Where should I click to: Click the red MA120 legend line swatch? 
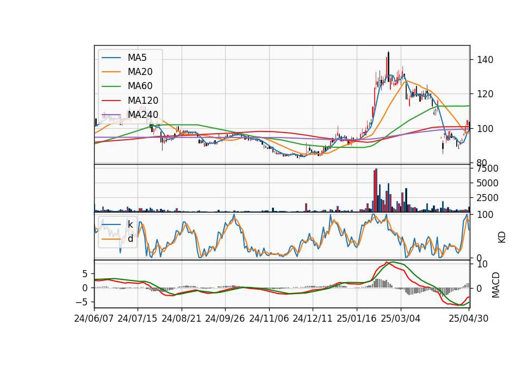tap(111, 101)
